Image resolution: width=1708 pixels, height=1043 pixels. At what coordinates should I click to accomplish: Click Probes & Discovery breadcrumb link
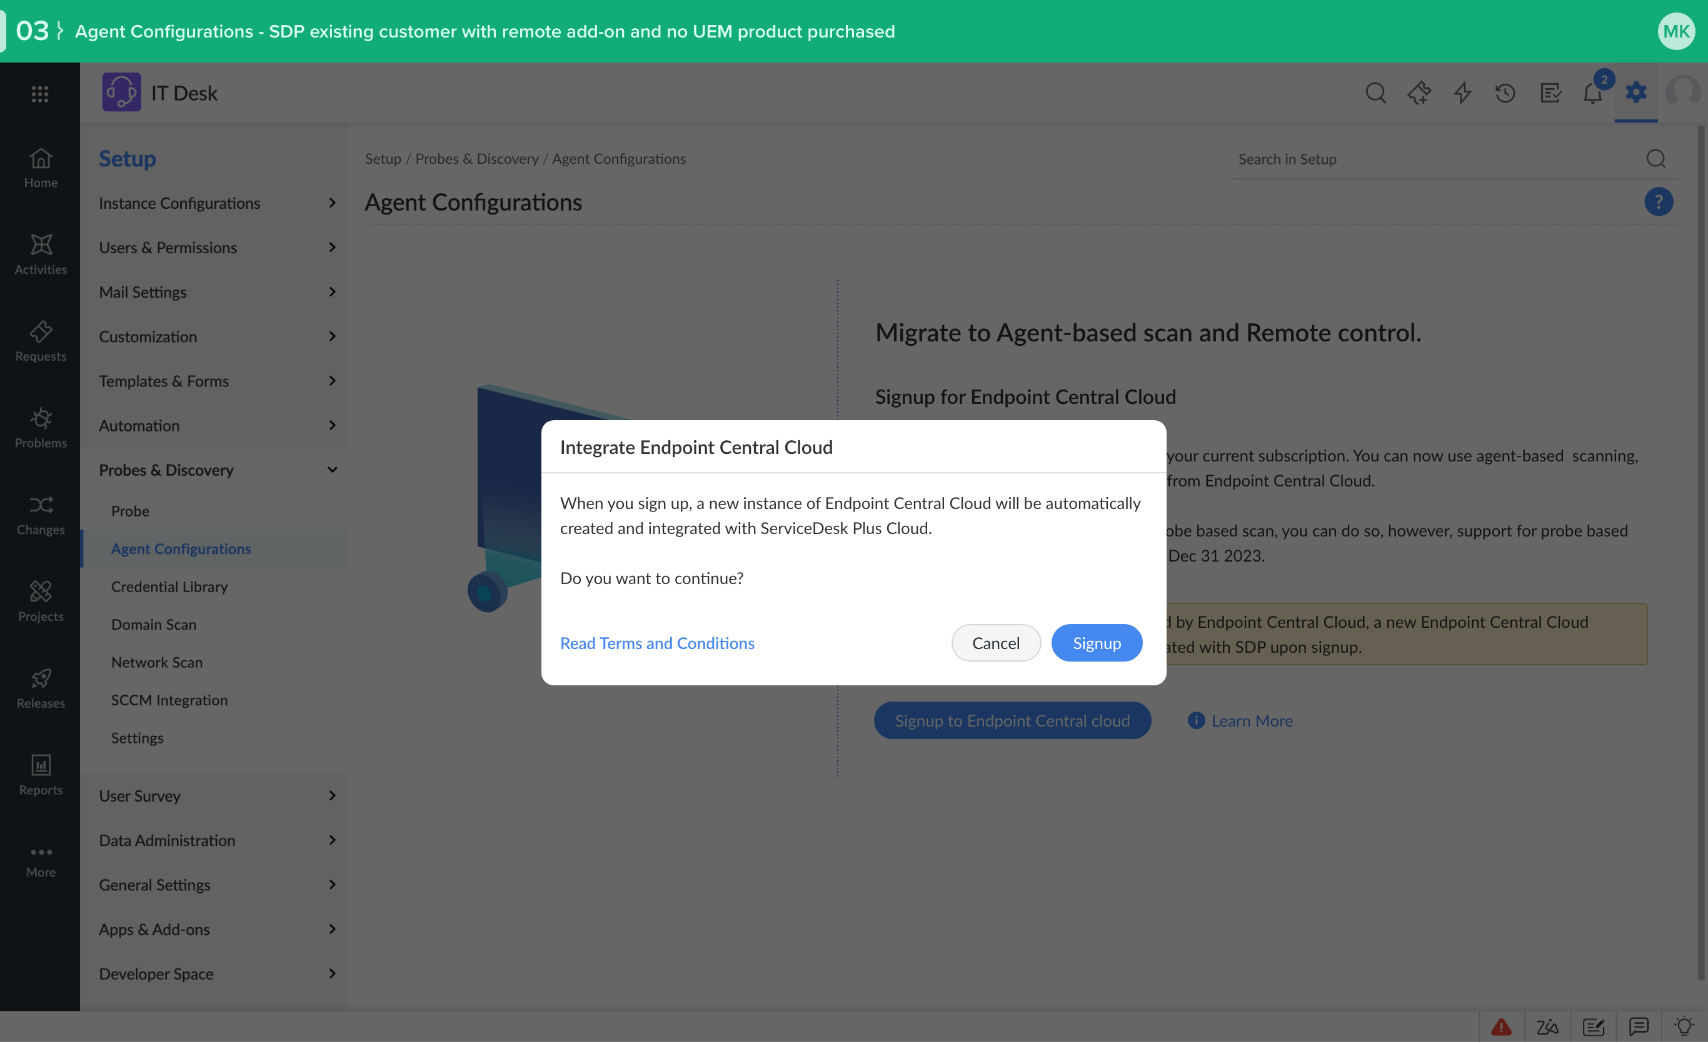pyautogui.click(x=477, y=159)
